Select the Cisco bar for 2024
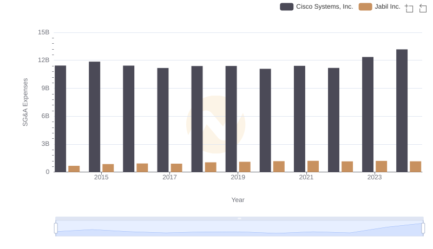 point(402,111)
